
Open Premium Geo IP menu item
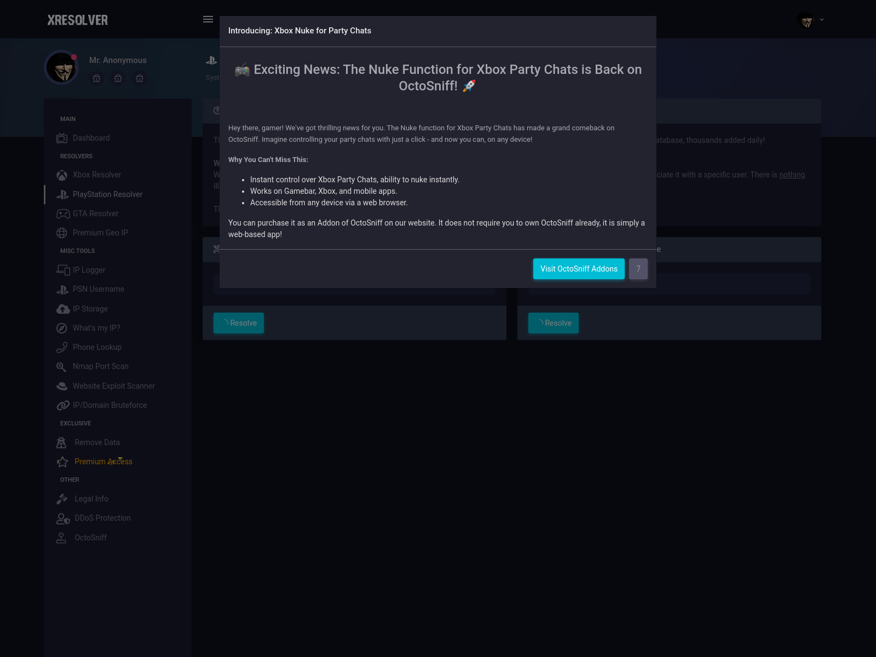(100, 233)
